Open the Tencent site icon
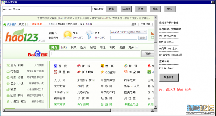The width and height of the screenshot is (216, 116). tap(126, 66)
